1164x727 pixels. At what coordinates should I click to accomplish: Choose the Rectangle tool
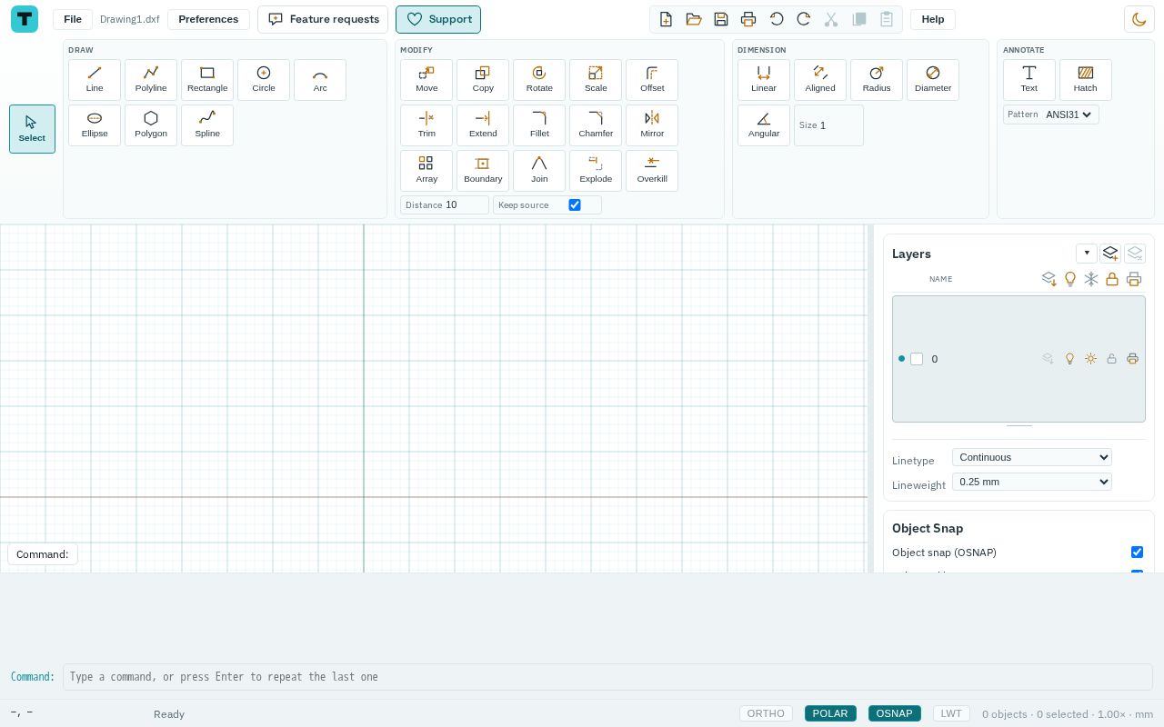pos(207,80)
